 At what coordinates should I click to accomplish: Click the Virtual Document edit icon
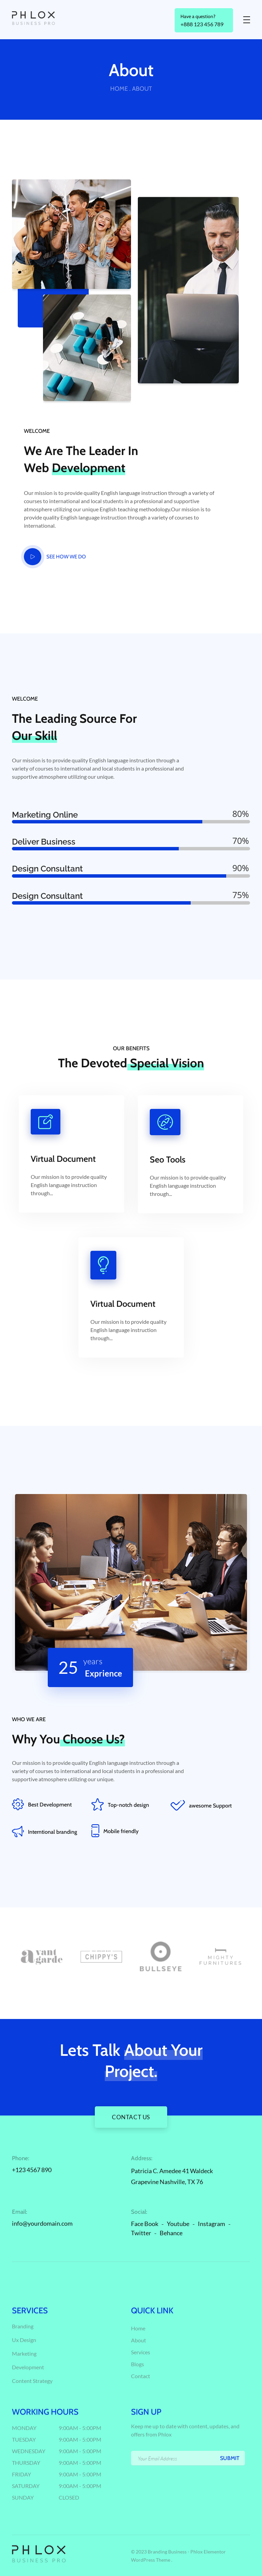click(45, 1122)
